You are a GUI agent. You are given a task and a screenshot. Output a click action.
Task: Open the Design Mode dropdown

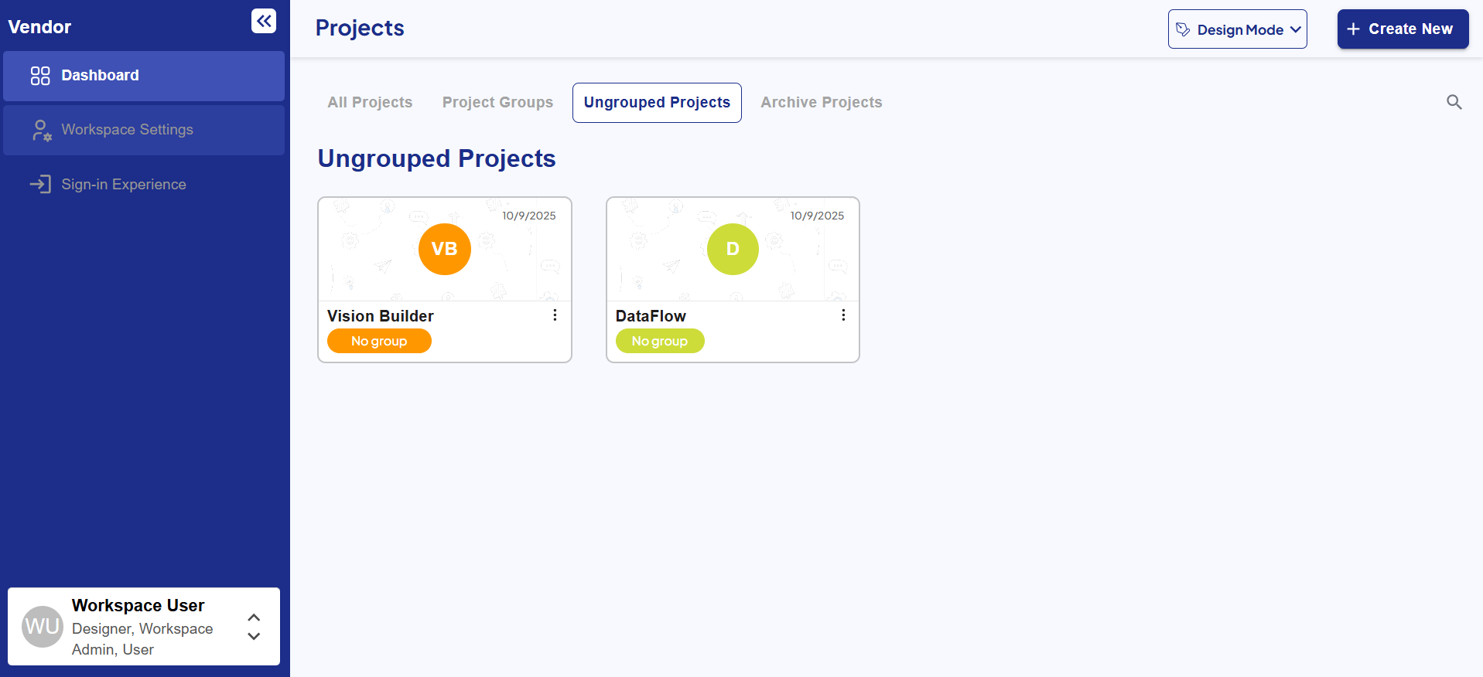(x=1237, y=29)
